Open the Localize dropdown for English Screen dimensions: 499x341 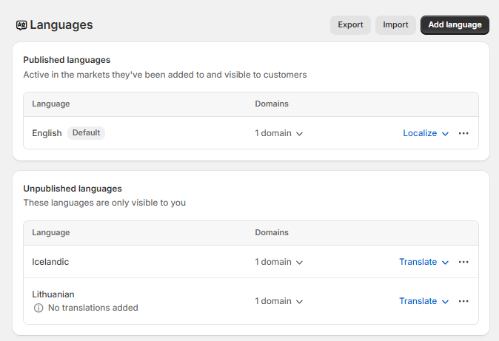[x=426, y=134]
